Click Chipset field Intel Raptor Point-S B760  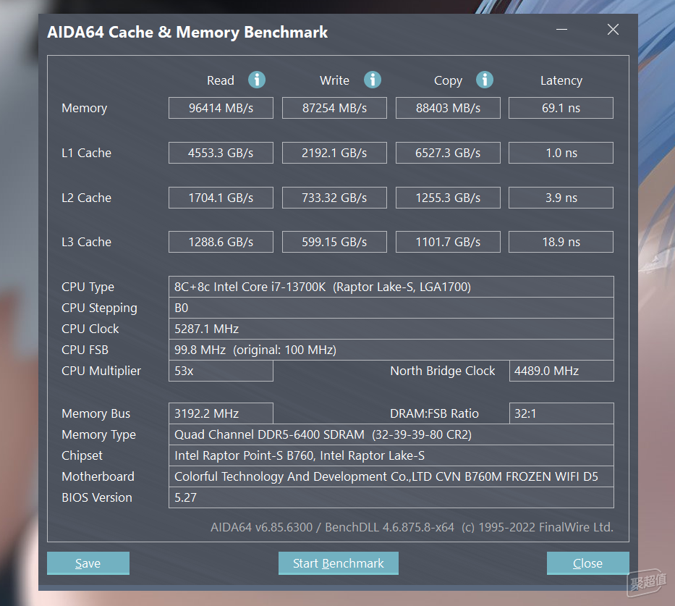pyautogui.click(x=391, y=455)
